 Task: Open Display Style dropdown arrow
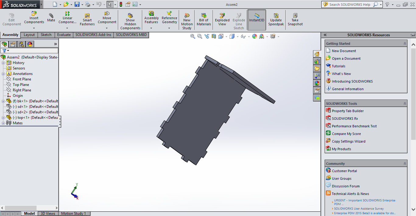click(238, 37)
